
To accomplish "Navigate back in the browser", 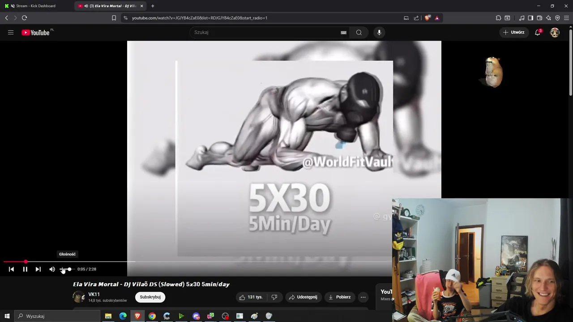I will click(x=6, y=18).
